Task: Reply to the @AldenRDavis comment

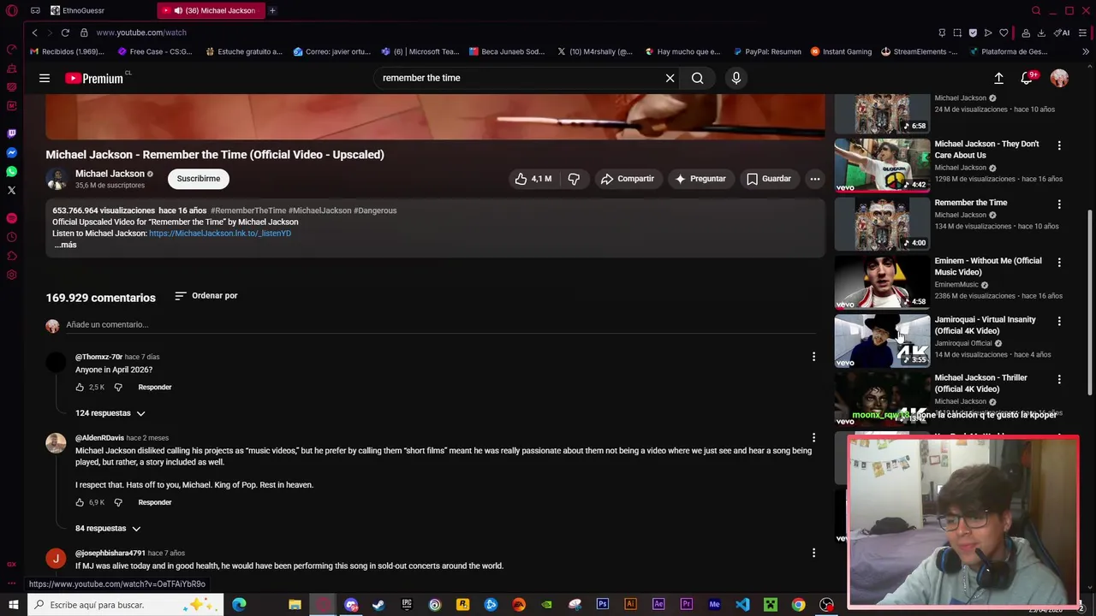Action: (155, 502)
